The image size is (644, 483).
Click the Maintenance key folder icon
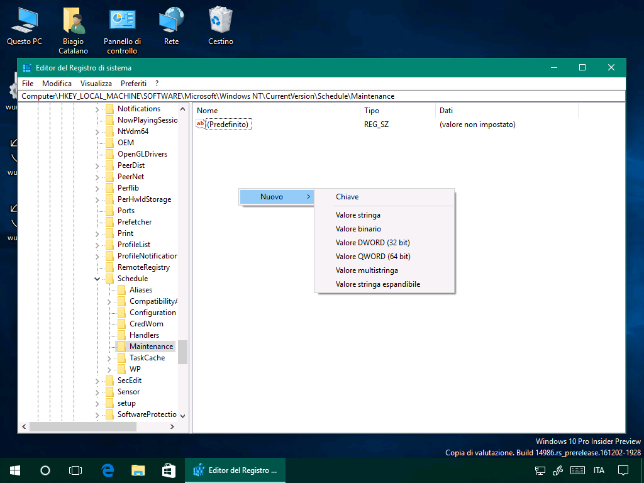click(121, 347)
